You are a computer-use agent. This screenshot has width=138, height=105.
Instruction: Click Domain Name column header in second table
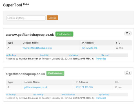coord(32,82)
